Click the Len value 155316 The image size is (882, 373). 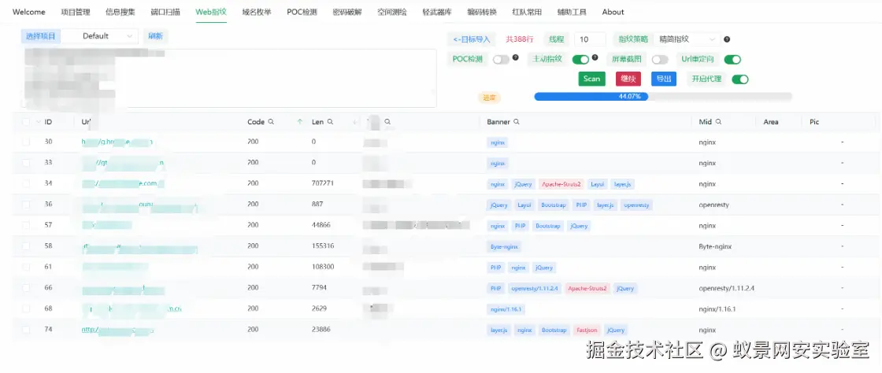coord(323,246)
